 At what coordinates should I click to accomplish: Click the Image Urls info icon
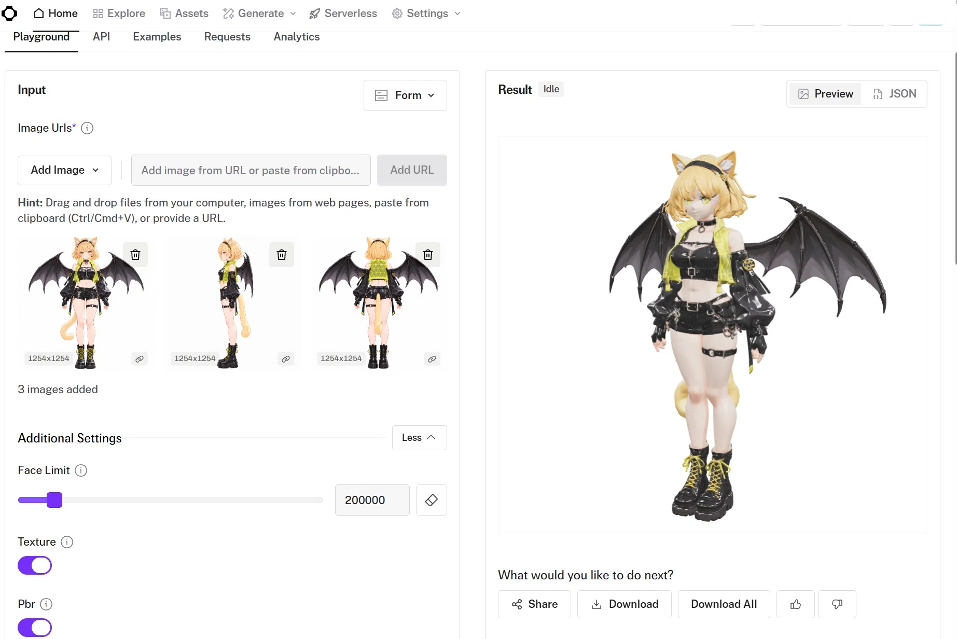(87, 128)
